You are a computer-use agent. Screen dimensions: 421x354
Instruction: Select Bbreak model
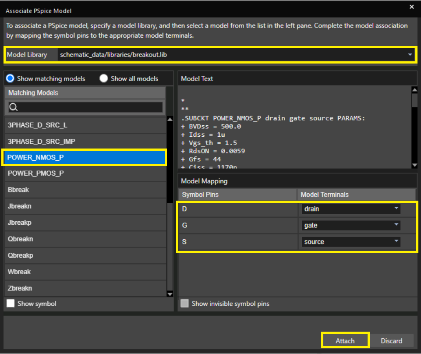85,190
